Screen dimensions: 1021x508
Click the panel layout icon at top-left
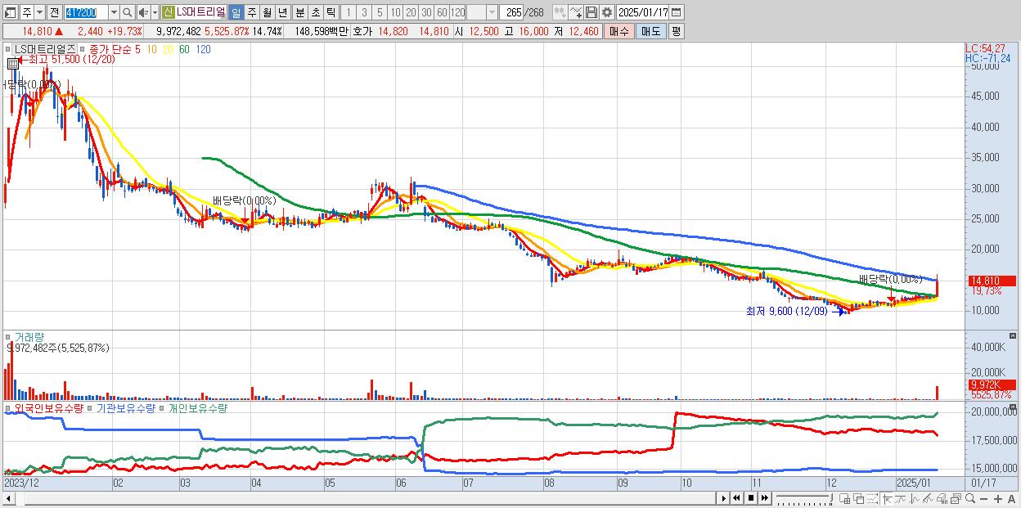(x=10, y=12)
